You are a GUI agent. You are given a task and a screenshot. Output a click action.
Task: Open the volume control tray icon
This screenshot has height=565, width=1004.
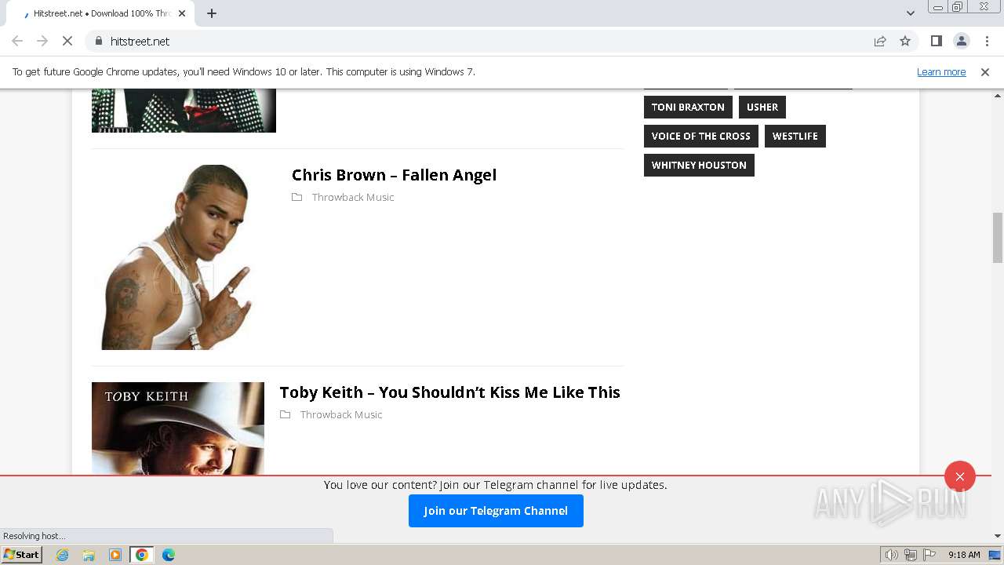tap(892, 555)
